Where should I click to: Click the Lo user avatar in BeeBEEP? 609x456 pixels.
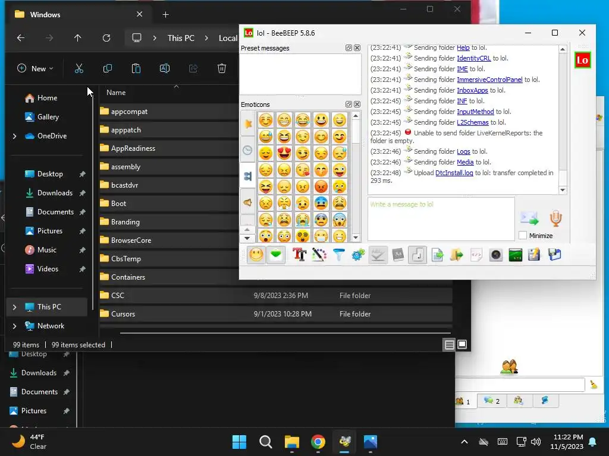pyautogui.click(x=582, y=60)
